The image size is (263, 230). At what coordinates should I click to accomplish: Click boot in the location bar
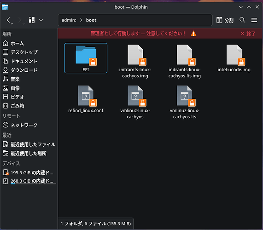pyautogui.click(x=91, y=20)
